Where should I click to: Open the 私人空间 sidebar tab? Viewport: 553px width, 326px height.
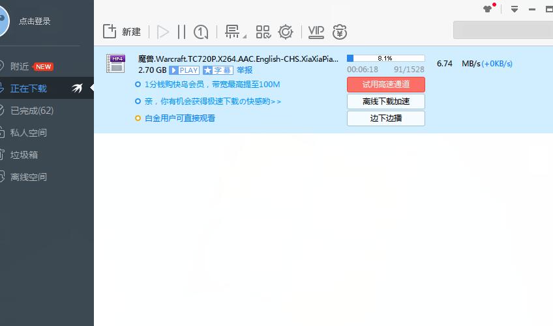click(47, 133)
